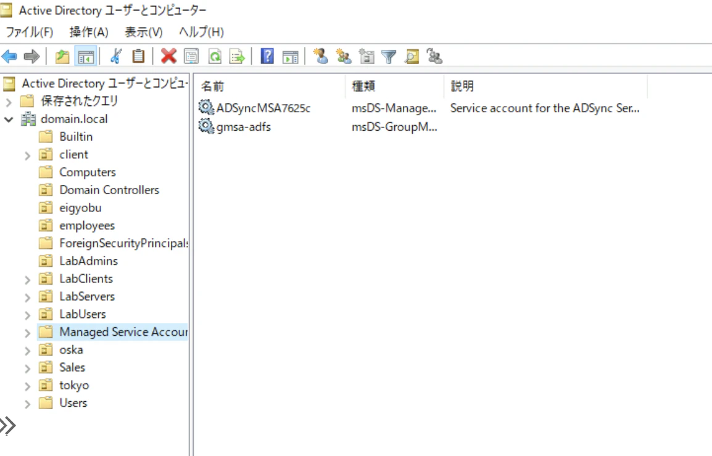Open Filter options with funnel icon
712x456 pixels.
pyautogui.click(x=389, y=57)
